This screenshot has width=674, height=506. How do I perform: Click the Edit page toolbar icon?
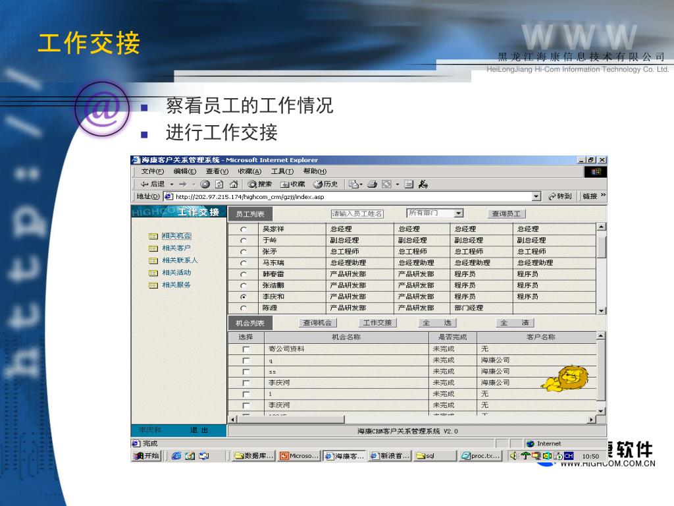coord(409,184)
